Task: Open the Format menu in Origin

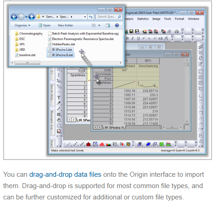Action: [x=179, y=19]
